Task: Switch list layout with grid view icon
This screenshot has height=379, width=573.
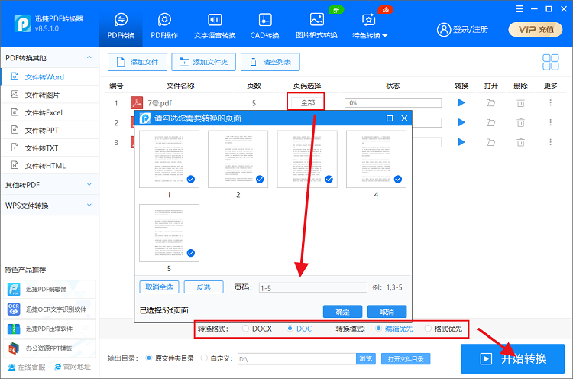Action: coord(551,62)
